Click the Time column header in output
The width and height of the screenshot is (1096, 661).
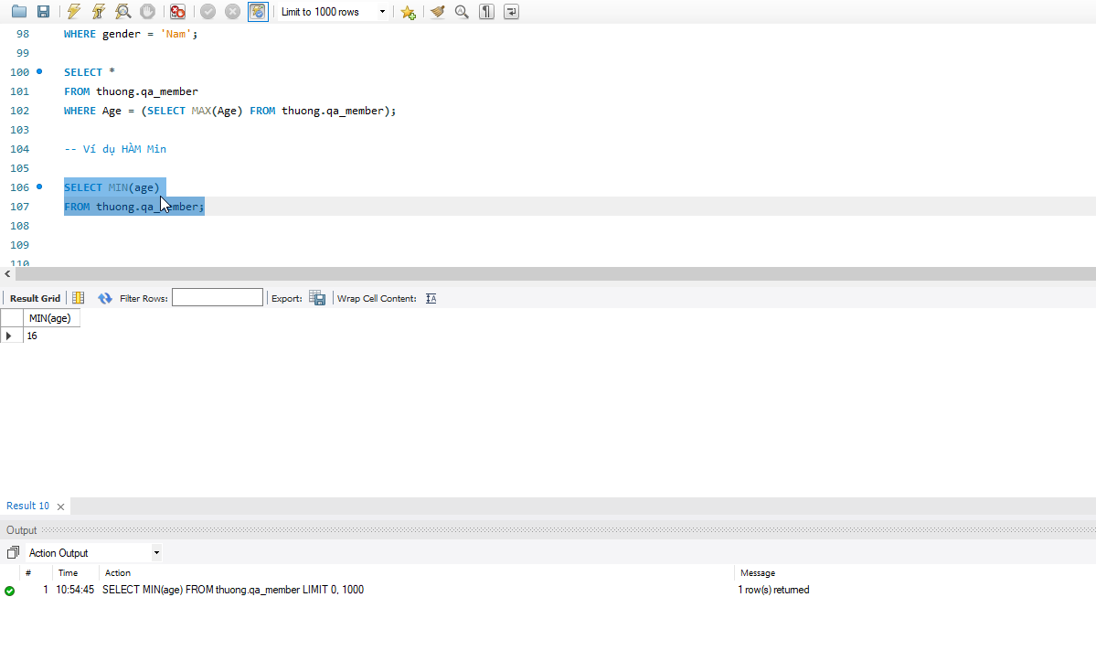[x=68, y=573]
